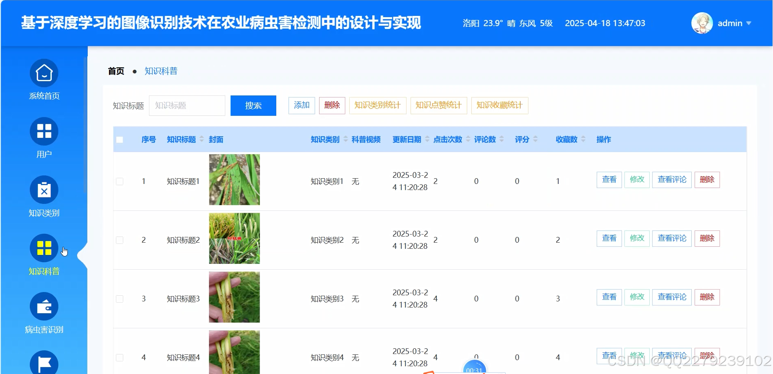The width and height of the screenshot is (773, 374).
Task: Click 查看评论 for 知识标题3
Action: (672, 297)
